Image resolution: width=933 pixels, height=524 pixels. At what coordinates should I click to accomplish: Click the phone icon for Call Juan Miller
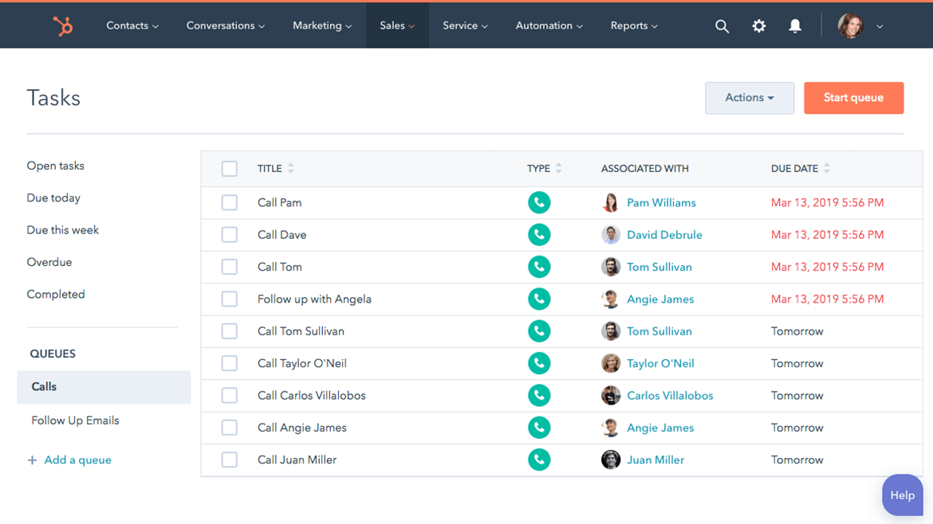tap(539, 459)
